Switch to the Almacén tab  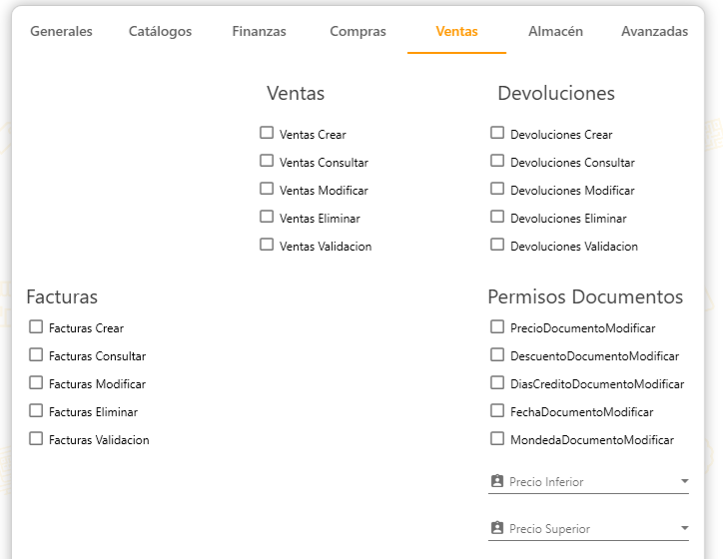tap(555, 31)
